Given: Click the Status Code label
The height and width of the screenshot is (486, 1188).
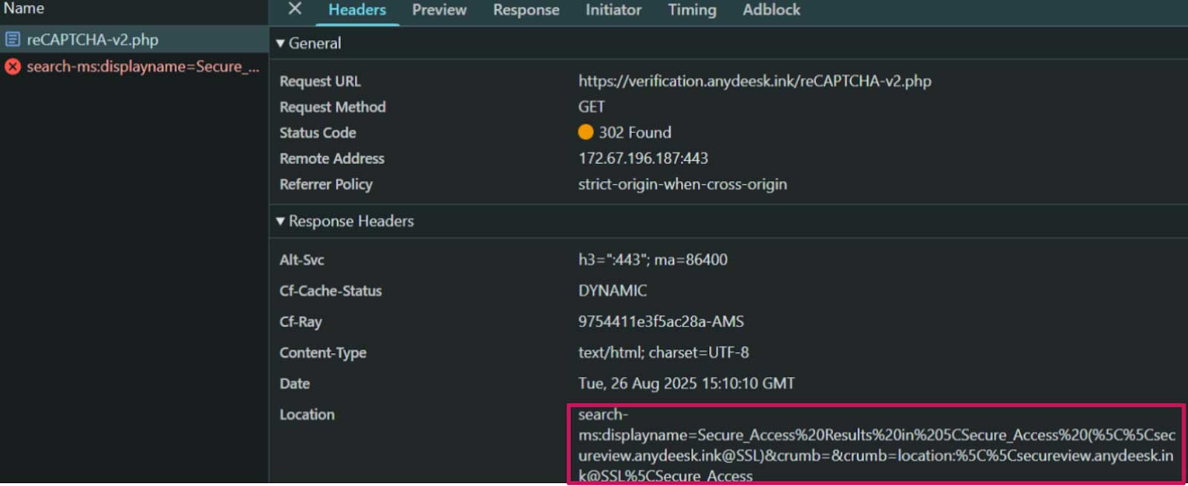Looking at the screenshot, I should click(318, 133).
